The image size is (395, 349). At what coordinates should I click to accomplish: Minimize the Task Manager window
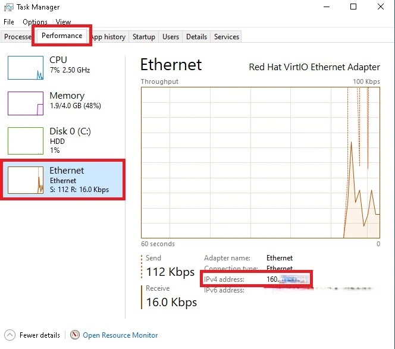(327, 7)
